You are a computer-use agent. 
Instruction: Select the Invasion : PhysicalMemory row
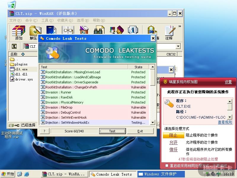(95, 102)
